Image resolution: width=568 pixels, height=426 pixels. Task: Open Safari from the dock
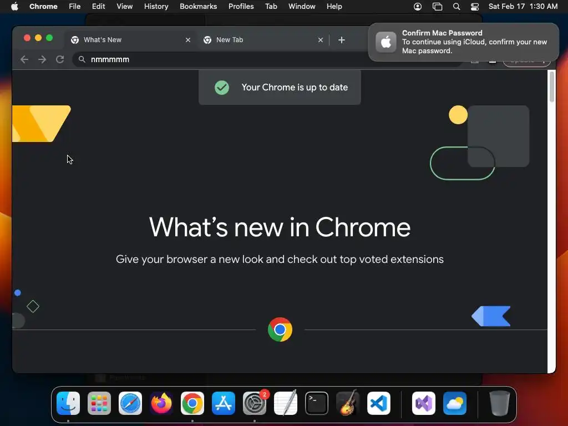click(x=130, y=403)
